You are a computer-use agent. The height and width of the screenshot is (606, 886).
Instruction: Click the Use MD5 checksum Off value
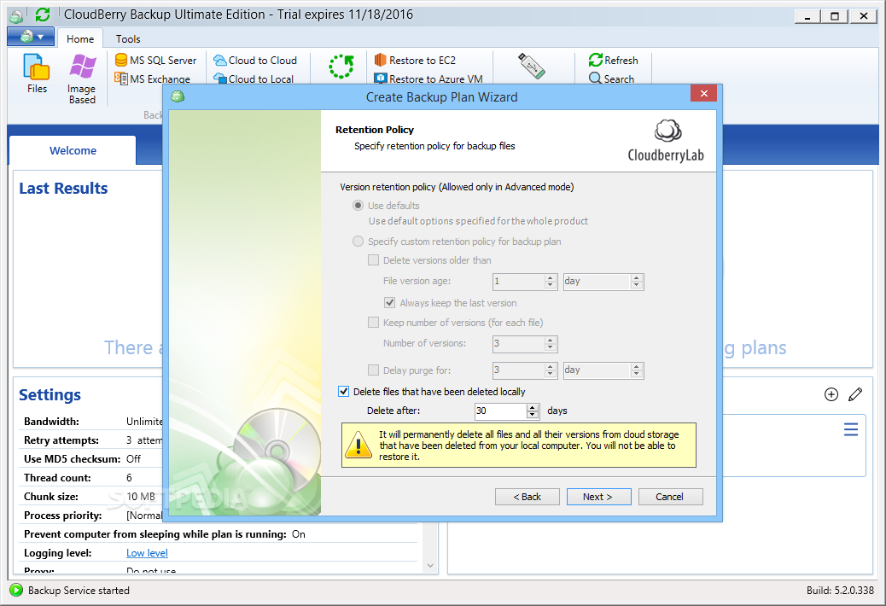click(x=133, y=458)
